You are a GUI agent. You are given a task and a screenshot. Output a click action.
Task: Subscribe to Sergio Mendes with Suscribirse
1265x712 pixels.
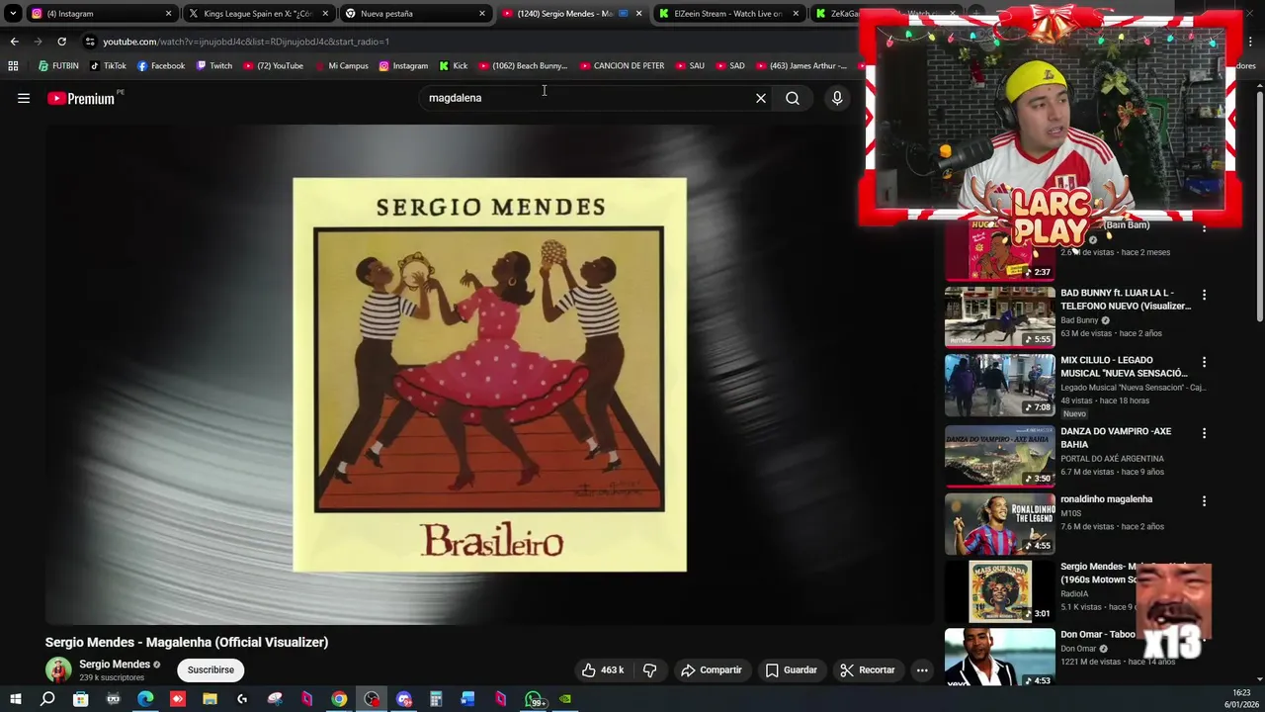click(211, 669)
